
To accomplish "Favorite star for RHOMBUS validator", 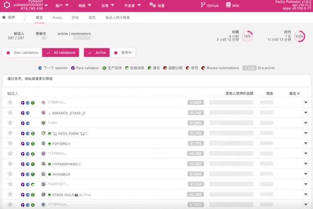I will click(x=10, y=174).
